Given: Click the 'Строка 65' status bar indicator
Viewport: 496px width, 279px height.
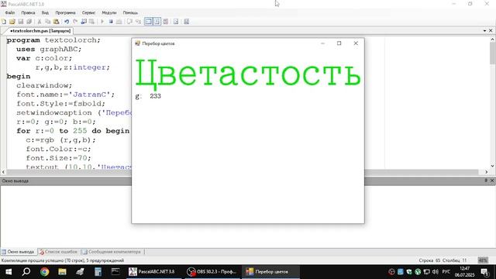Looking at the screenshot, I should (x=429, y=260).
